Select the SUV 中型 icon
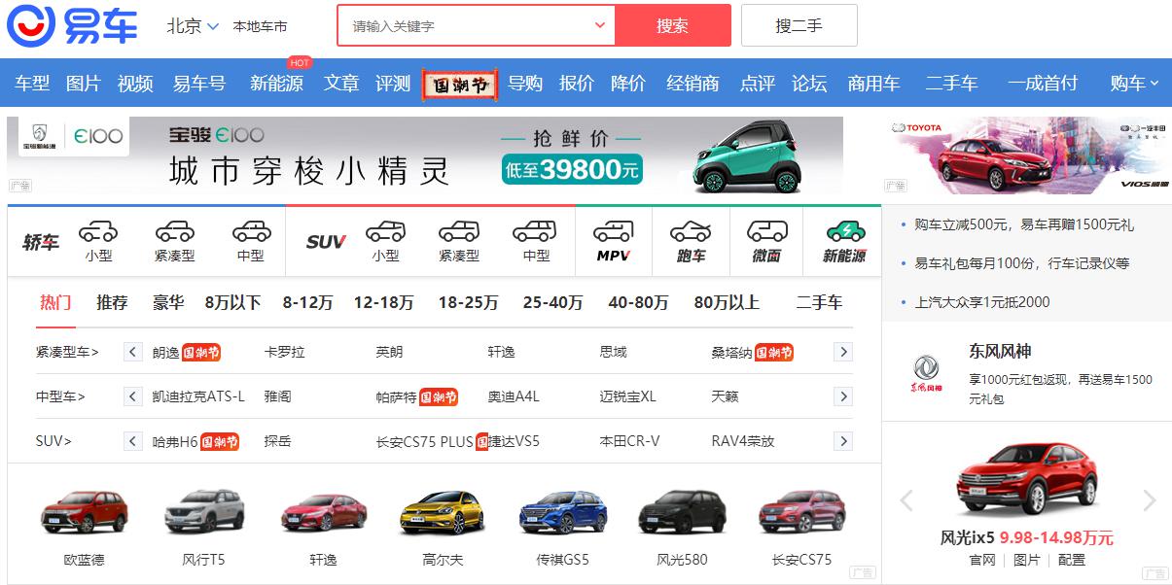Image resolution: width=1172 pixels, height=585 pixels. pyautogui.click(x=536, y=231)
